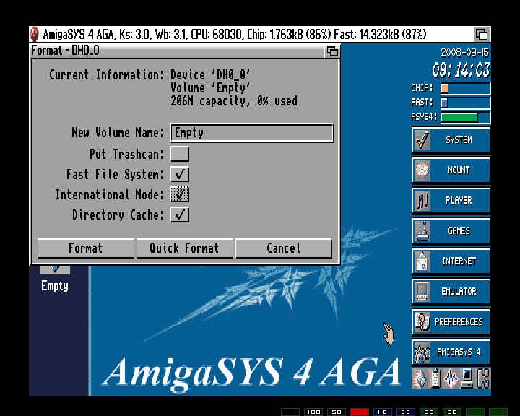Click the Format button
The height and width of the screenshot is (416, 520).
[x=86, y=248]
